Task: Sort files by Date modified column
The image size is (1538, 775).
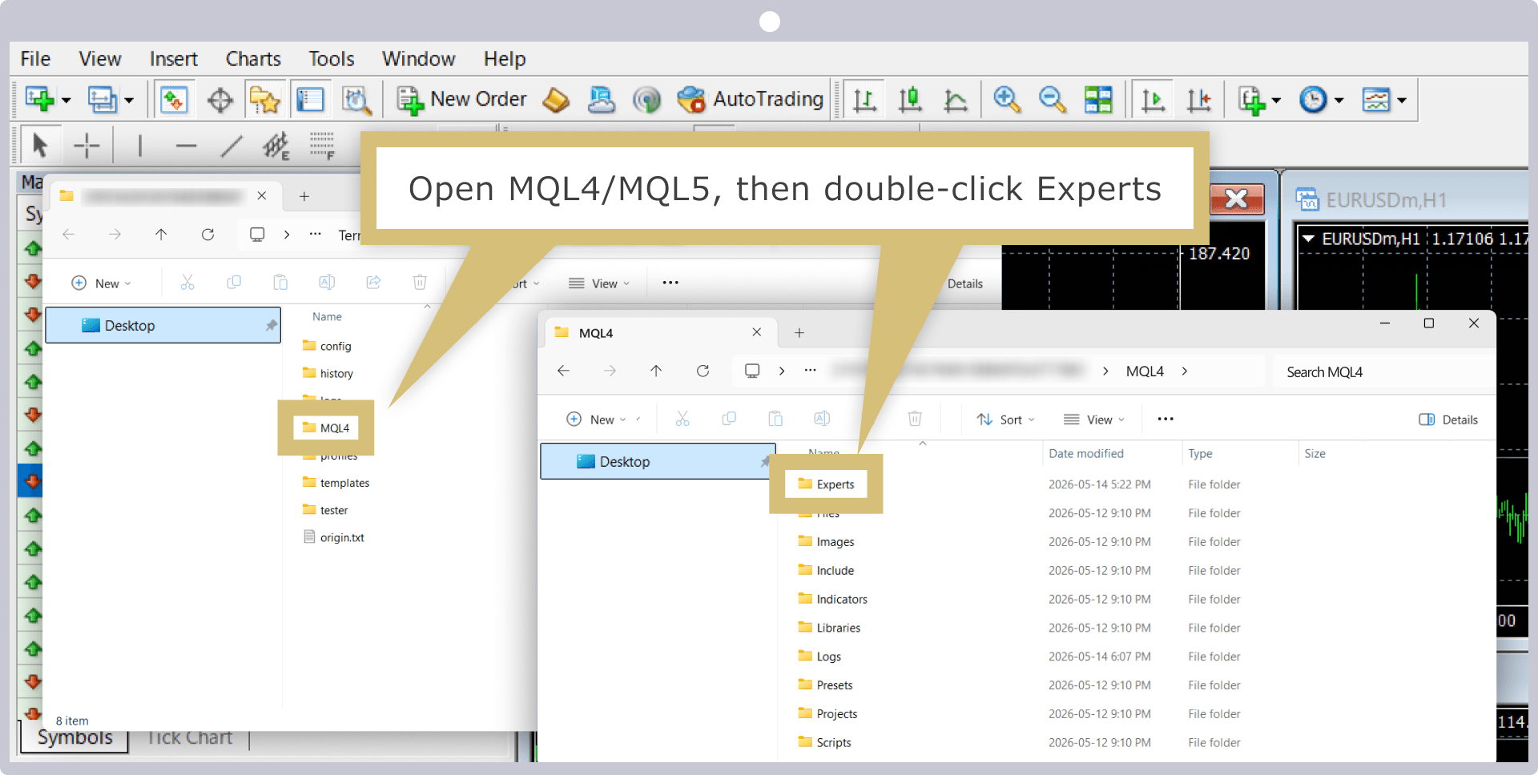Action: tap(1086, 453)
